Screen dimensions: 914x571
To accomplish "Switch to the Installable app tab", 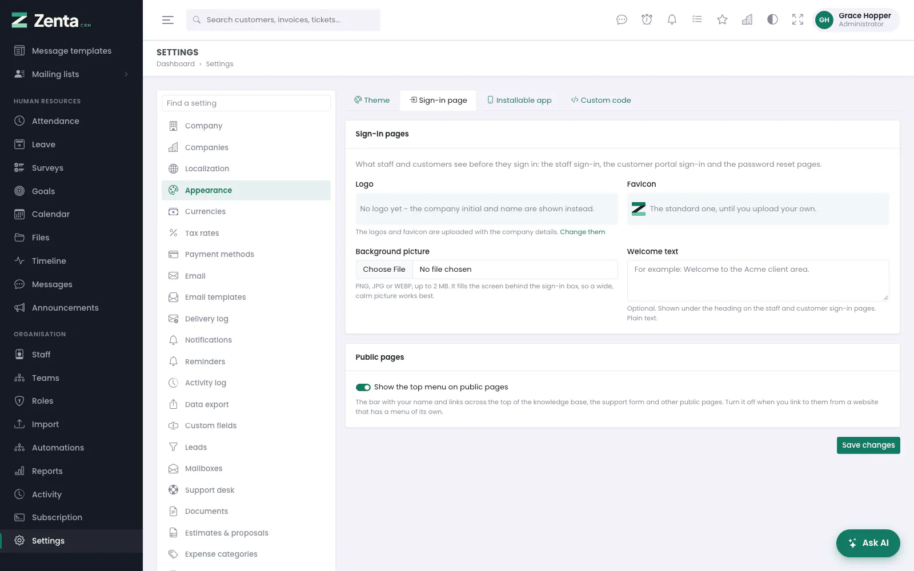I will [519, 100].
